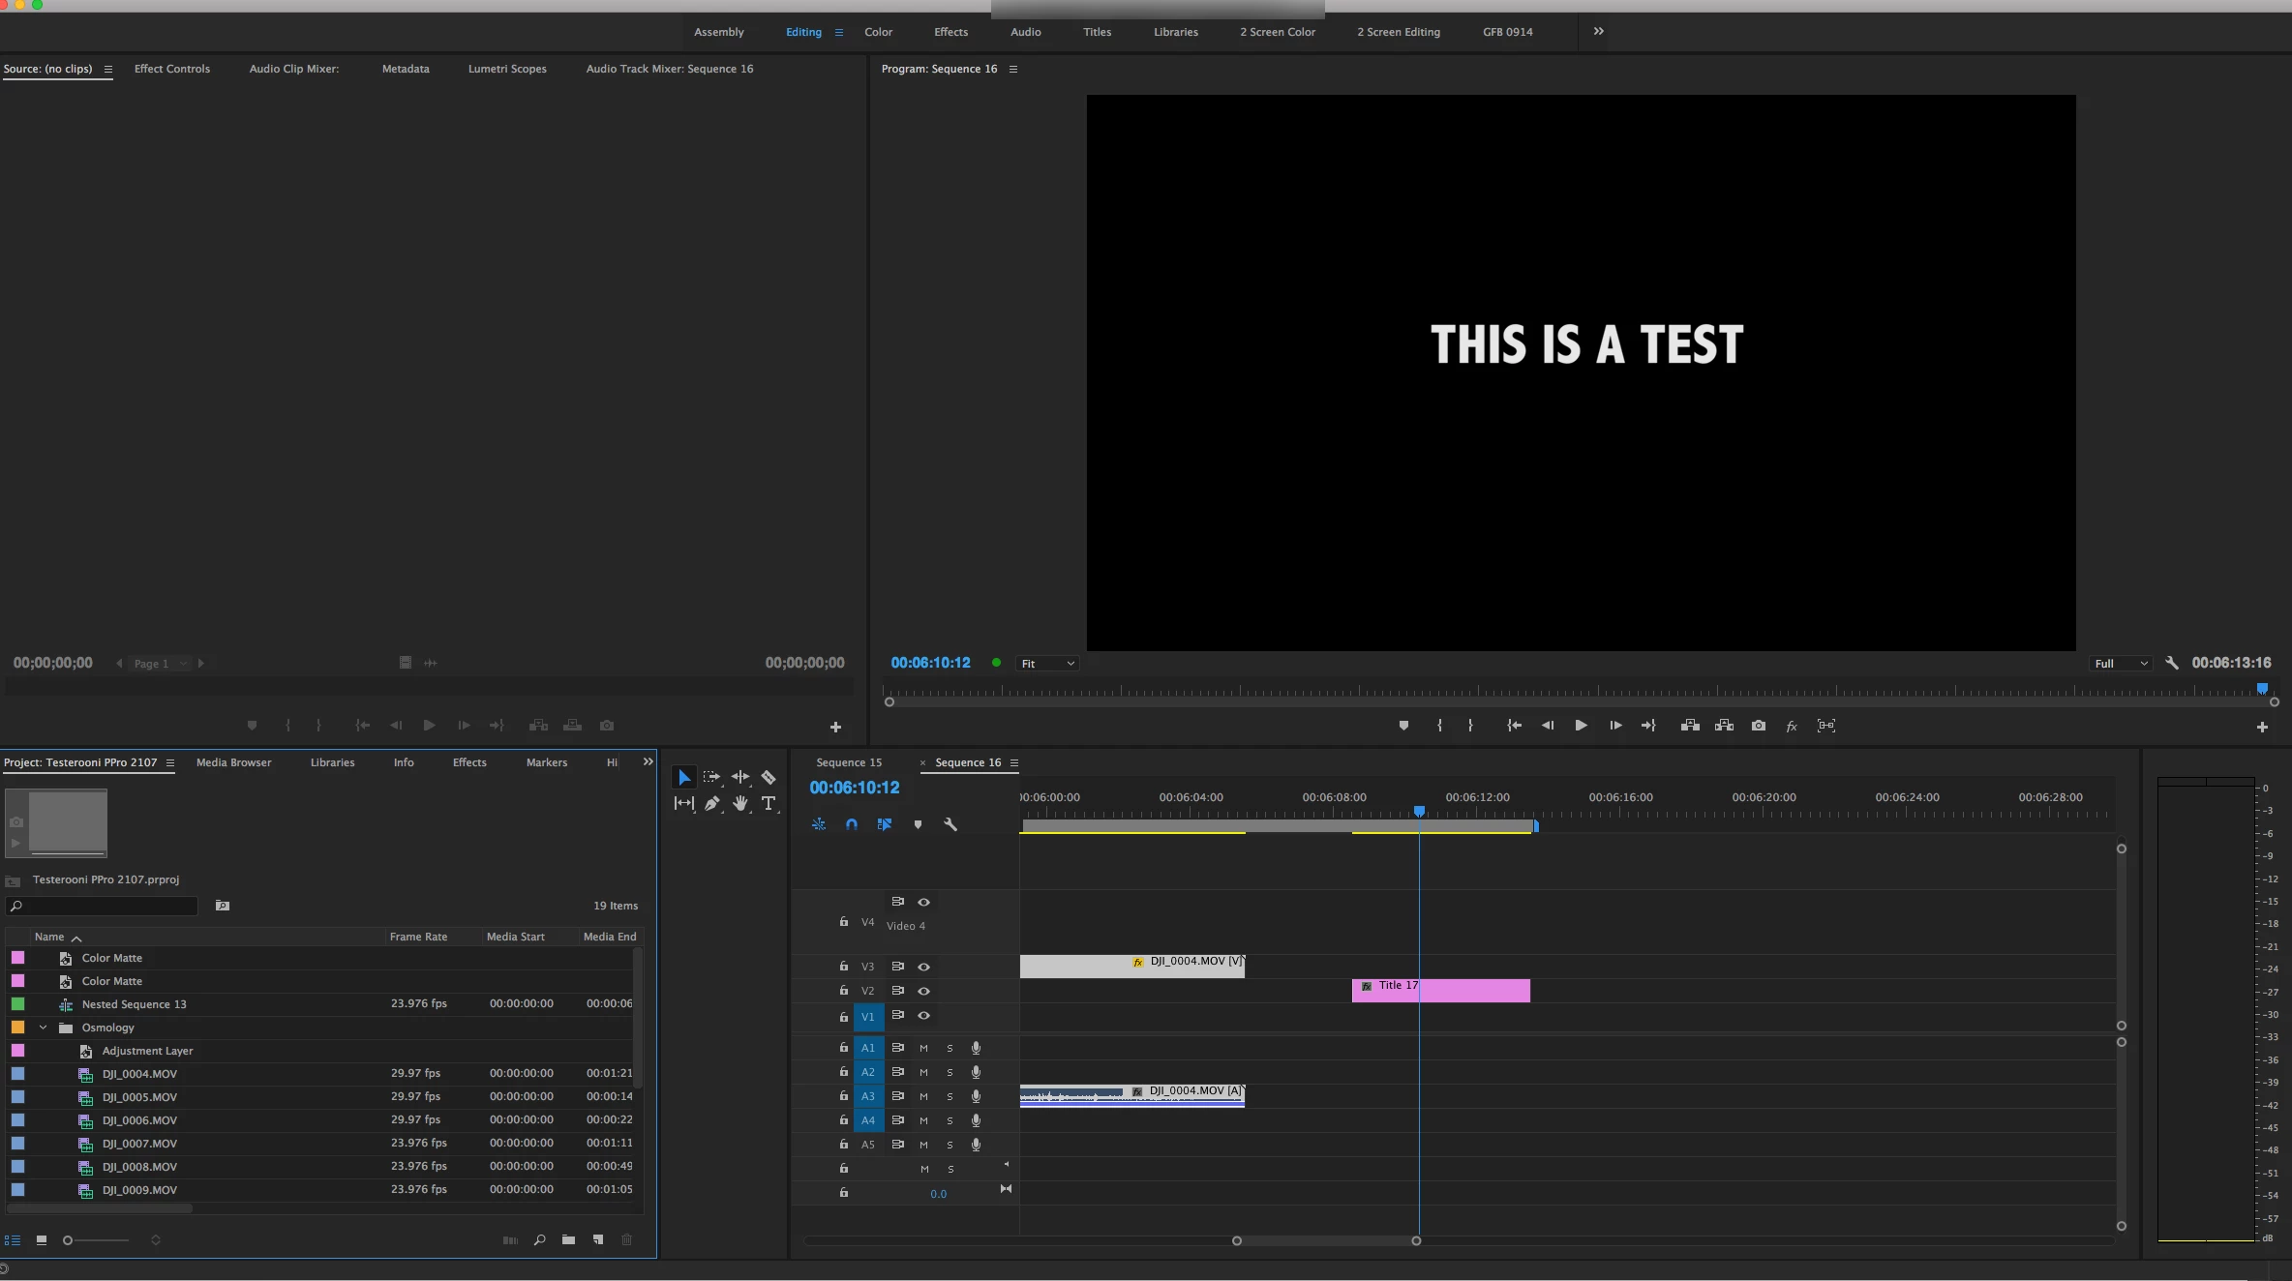Switch to the Color workspace
Screen dimensions: 2292x1281
pos(878,32)
